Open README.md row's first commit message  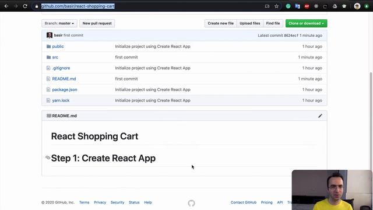pyautogui.click(x=126, y=79)
